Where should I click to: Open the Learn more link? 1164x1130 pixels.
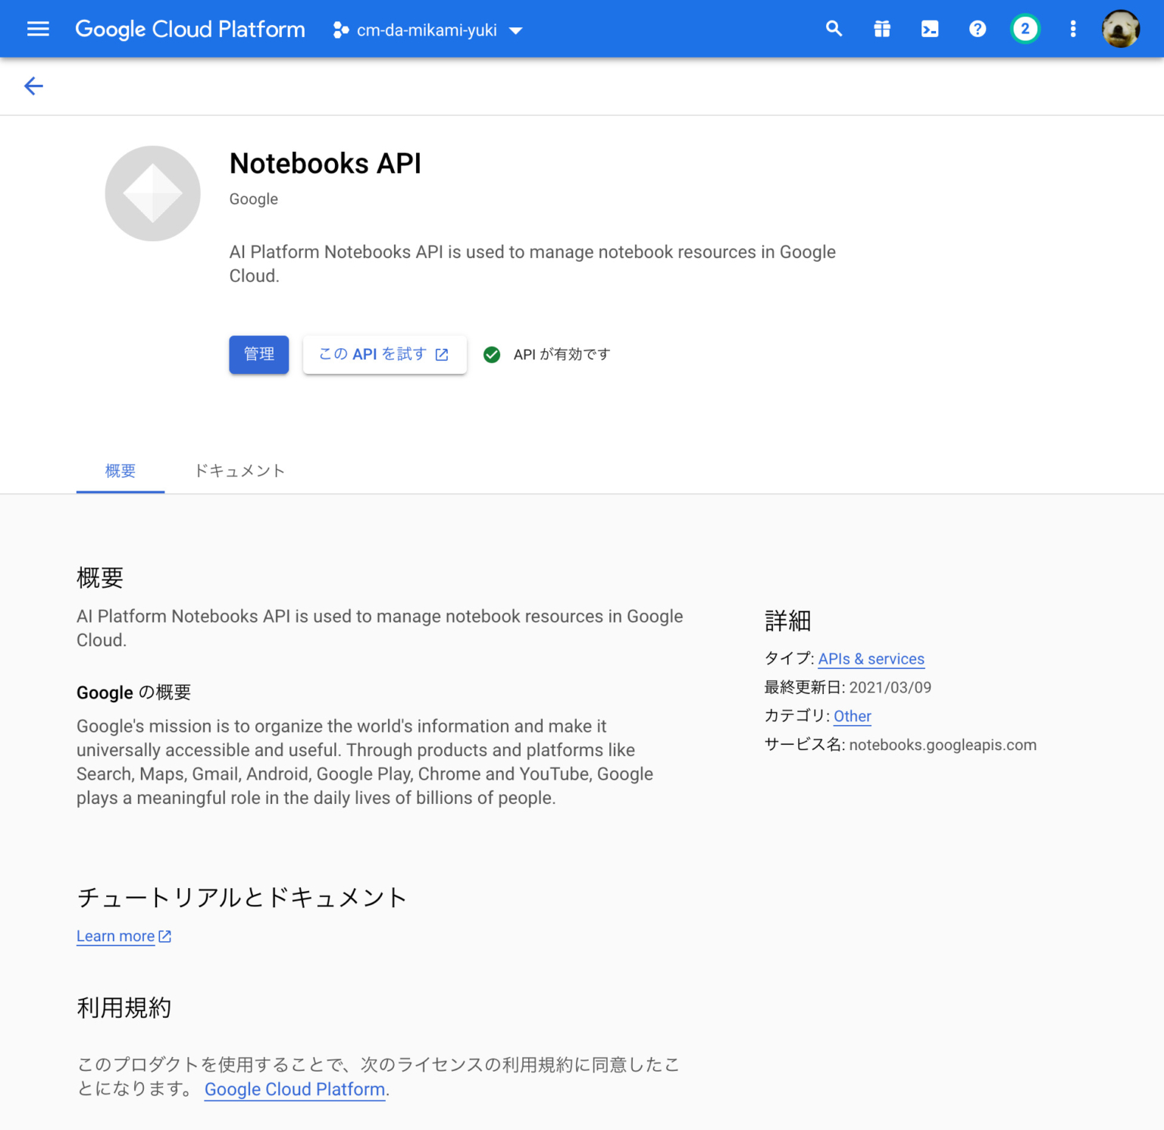point(115,936)
